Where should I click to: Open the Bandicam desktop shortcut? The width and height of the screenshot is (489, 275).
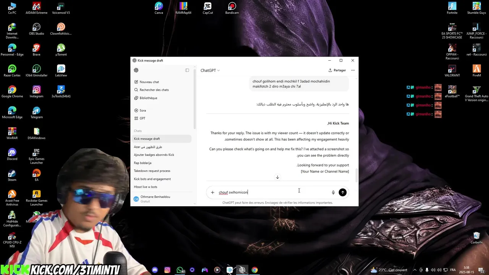point(232,8)
